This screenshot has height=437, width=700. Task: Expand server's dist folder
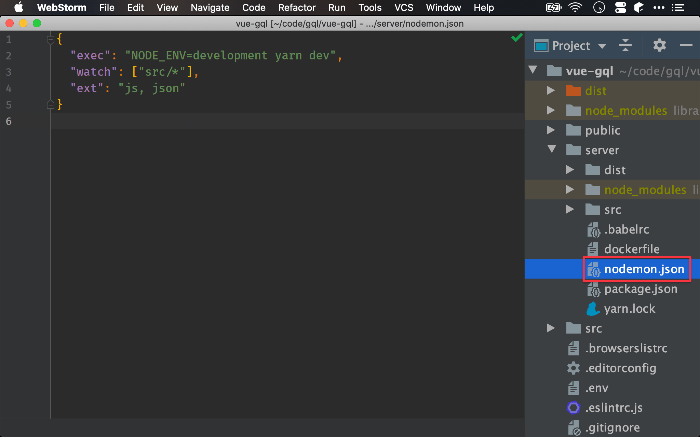click(570, 170)
